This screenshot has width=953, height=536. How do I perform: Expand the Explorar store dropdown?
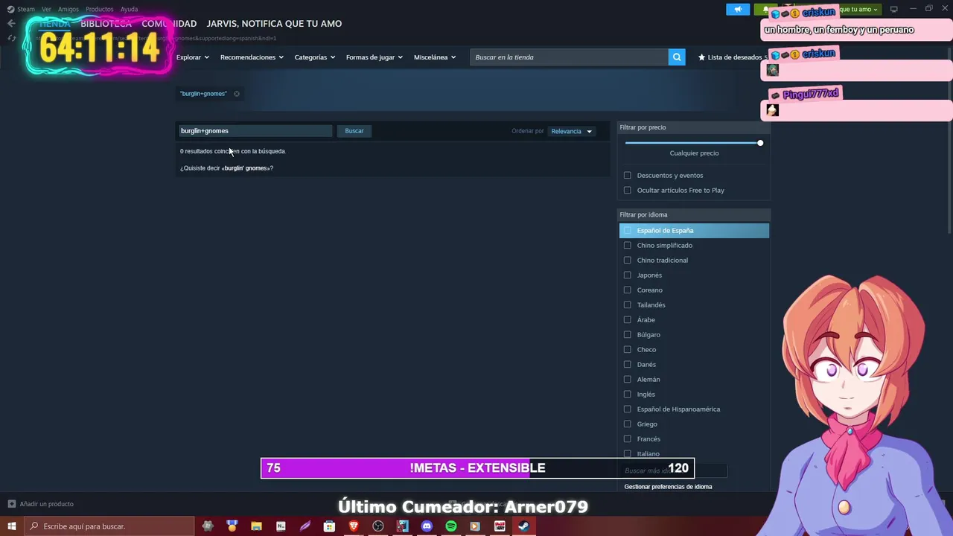[192, 57]
